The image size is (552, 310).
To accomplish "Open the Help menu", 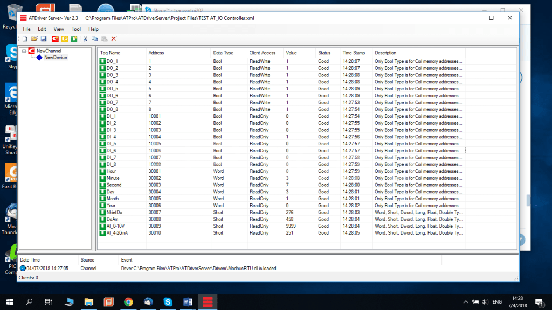I will [x=93, y=29].
